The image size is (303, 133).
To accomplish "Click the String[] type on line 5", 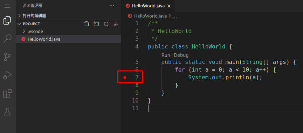I will [x=256, y=62].
